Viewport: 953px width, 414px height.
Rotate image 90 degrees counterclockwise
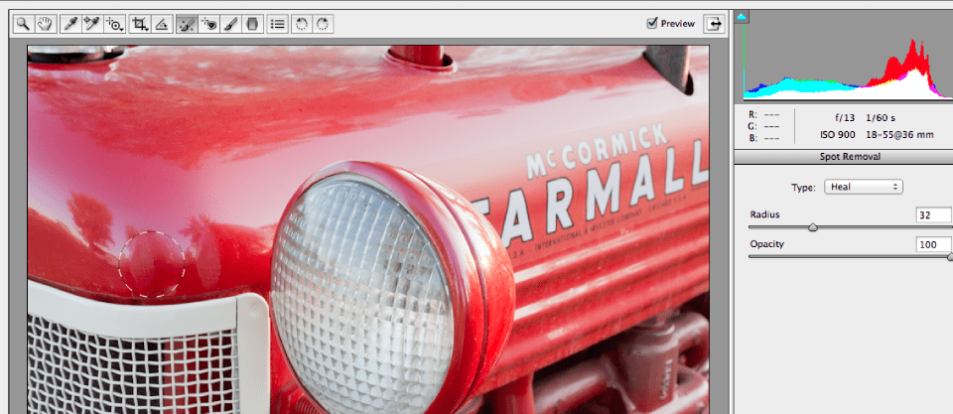(302, 24)
